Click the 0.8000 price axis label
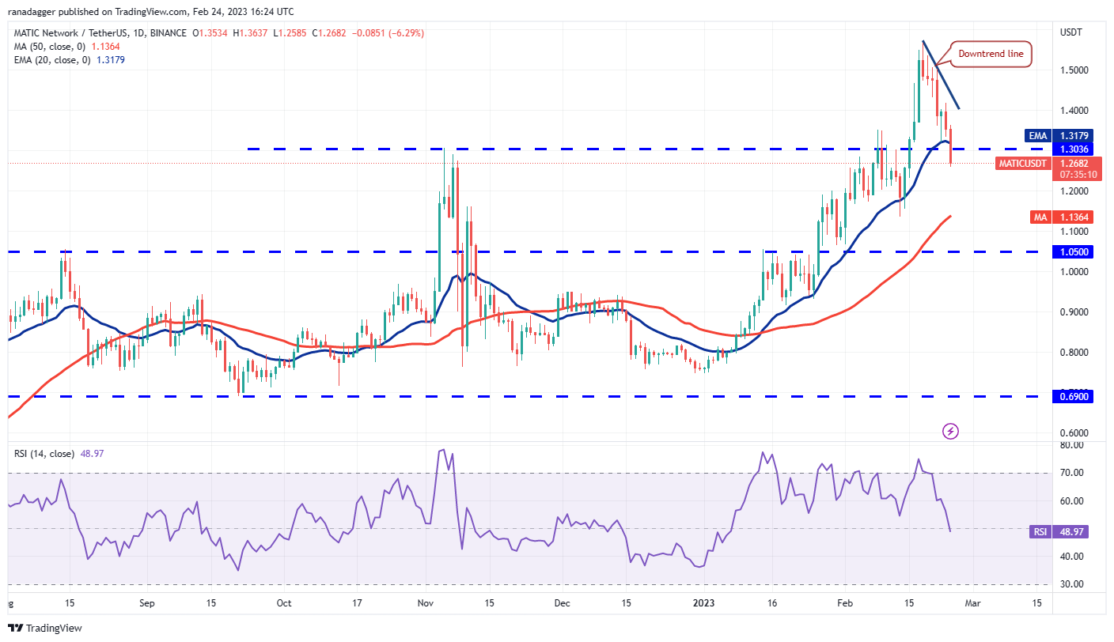The width and height of the screenshot is (1114, 642). [x=1074, y=353]
